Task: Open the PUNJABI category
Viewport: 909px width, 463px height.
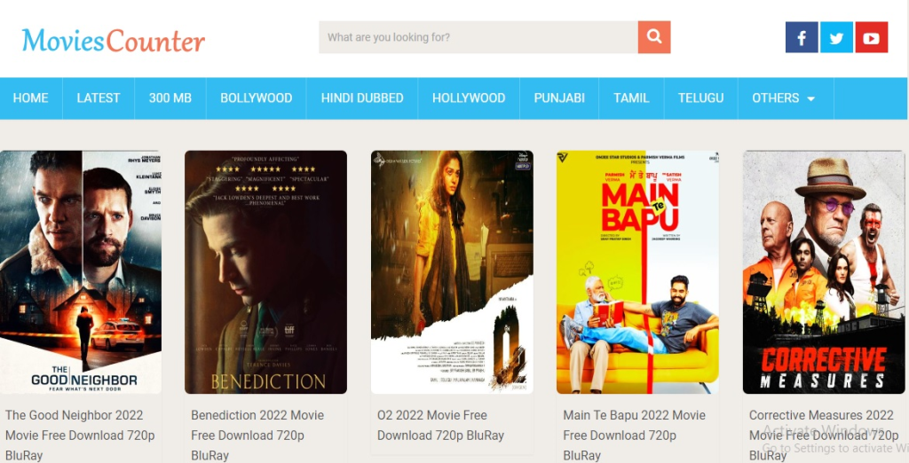Action: coord(559,98)
